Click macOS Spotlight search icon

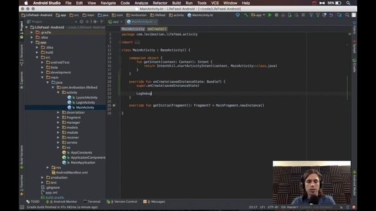(x=348, y=3)
